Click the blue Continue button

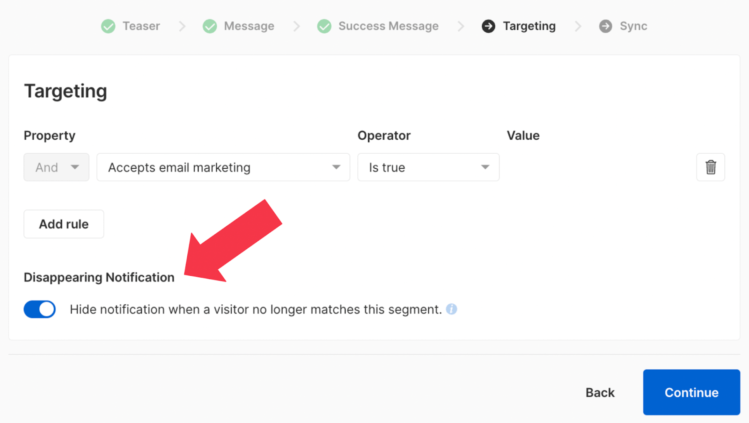pyautogui.click(x=691, y=392)
